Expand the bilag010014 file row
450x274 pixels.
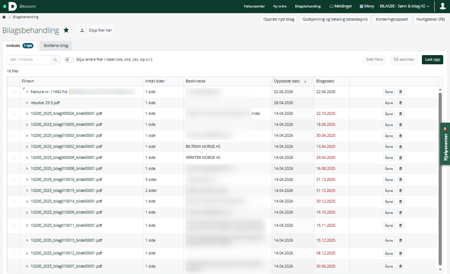27,201
